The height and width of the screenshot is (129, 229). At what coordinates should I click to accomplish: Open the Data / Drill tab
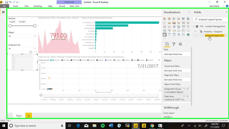click(74, 6)
